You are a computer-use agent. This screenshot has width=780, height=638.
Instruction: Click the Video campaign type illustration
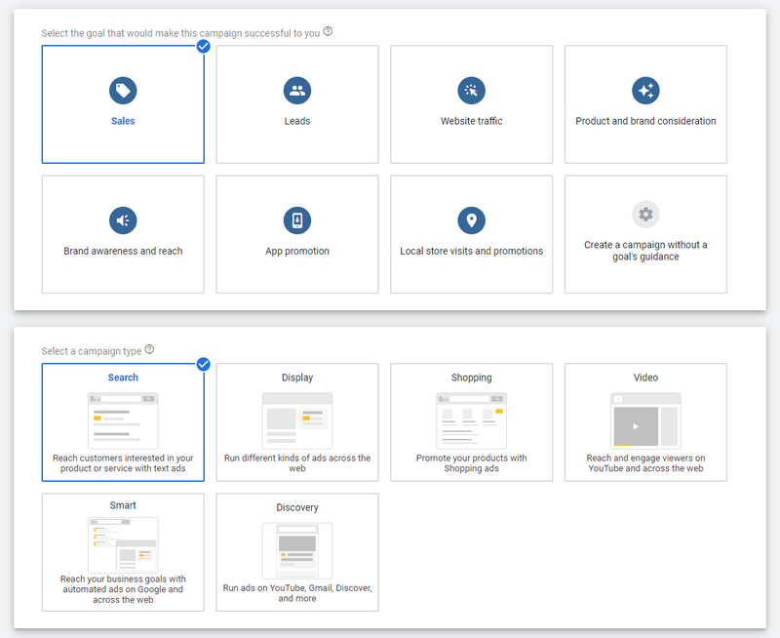click(645, 420)
